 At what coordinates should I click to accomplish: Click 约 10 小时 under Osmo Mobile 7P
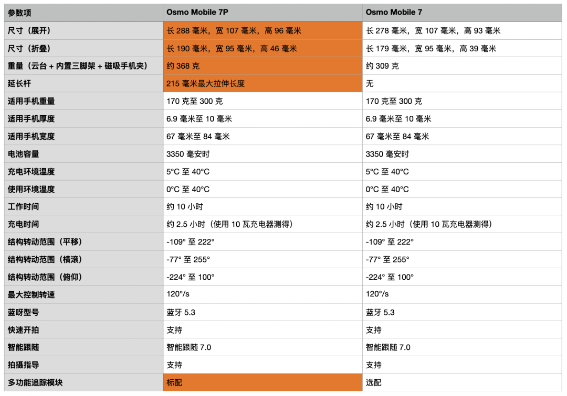point(262,207)
